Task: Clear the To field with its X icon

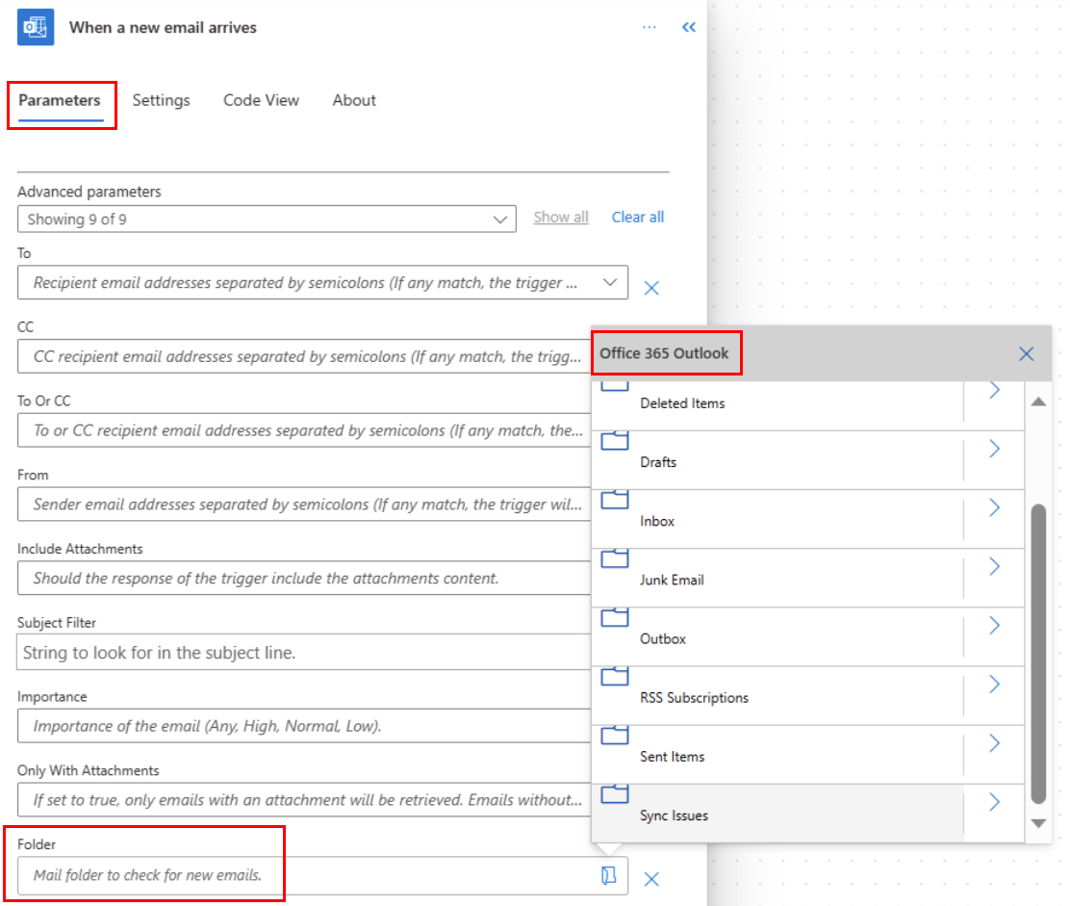Action: pyautogui.click(x=651, y=287)
